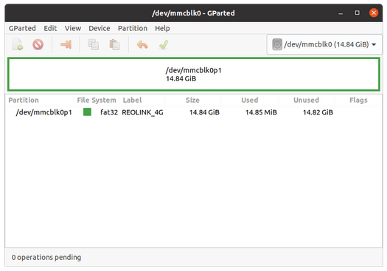Click the Resize/Move partition icon
The height and width of the screenshot is (271, 387).
pyautogui.click(x=66, y=45)
